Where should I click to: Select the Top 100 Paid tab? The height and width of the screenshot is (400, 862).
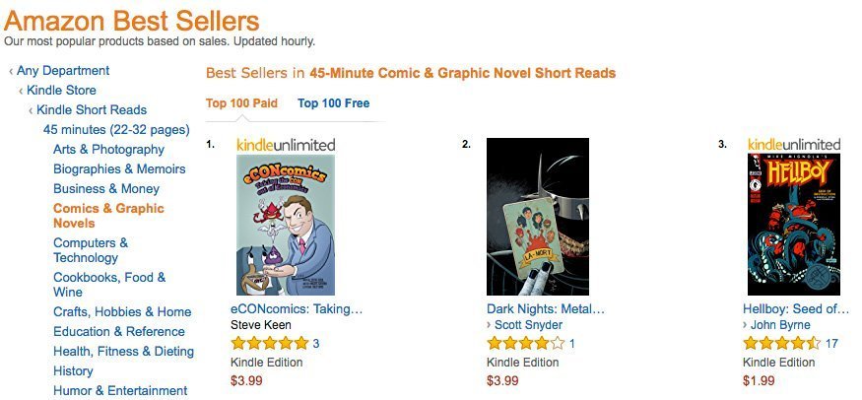(241, 103)
